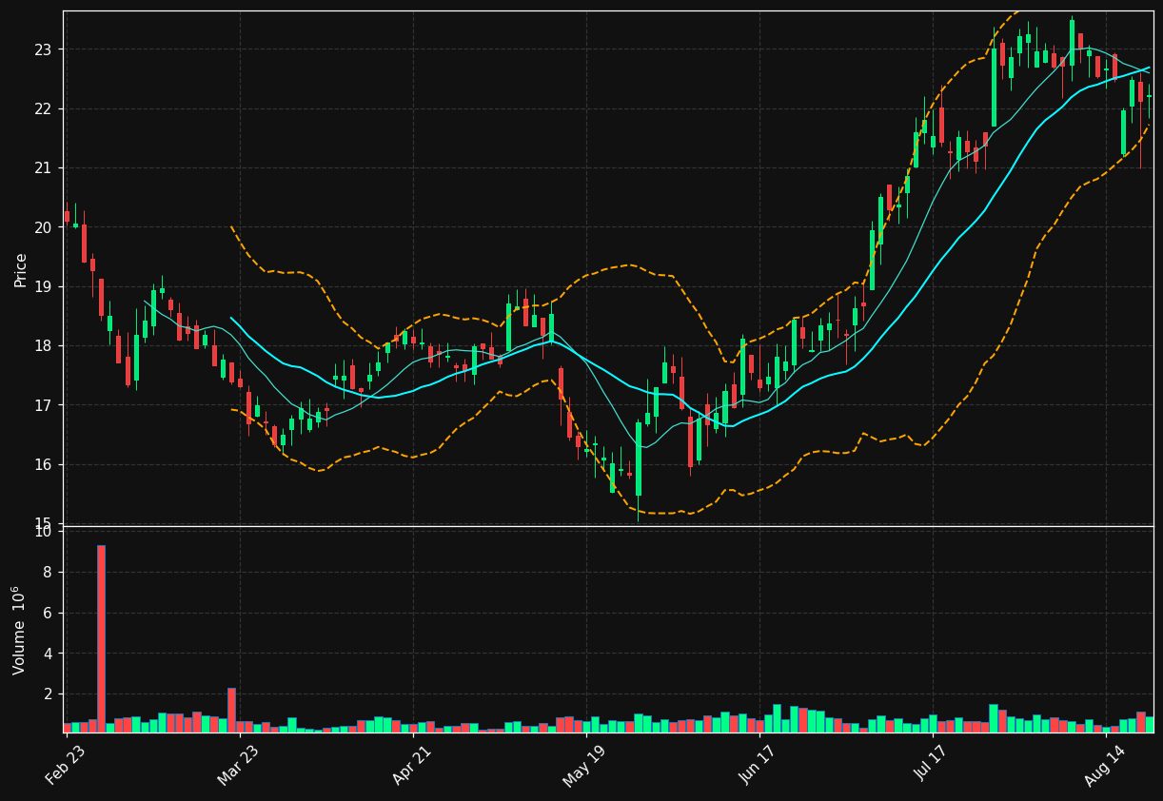Image resolution: width=1163 pixels, height=801 pixels.
Task: Click the 'Price' axis title
Action: coord(21,270)
